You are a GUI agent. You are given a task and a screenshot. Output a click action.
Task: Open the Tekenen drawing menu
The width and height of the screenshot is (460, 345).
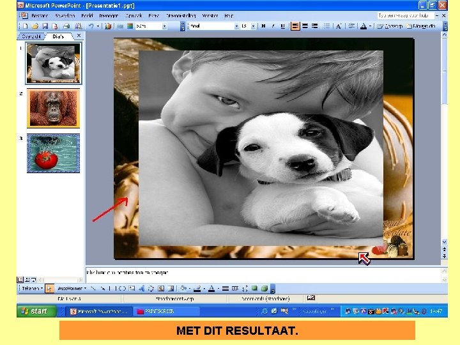point(32,288)
